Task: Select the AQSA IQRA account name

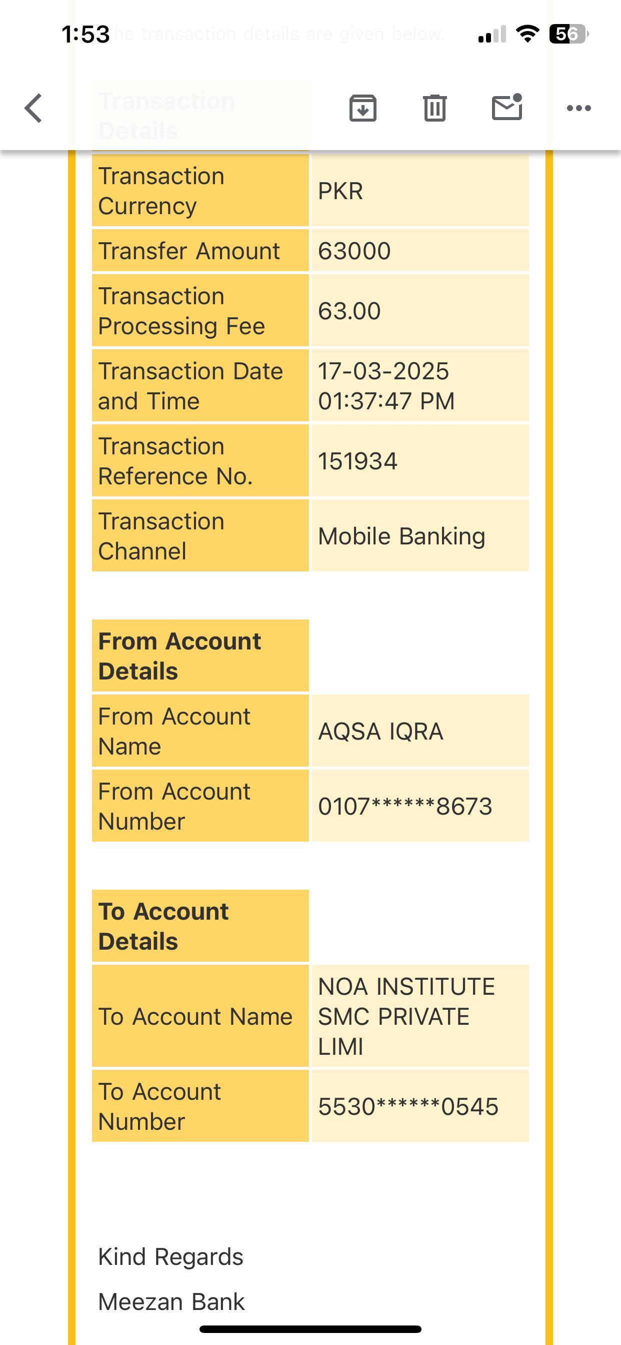Action: coord(380,732)
